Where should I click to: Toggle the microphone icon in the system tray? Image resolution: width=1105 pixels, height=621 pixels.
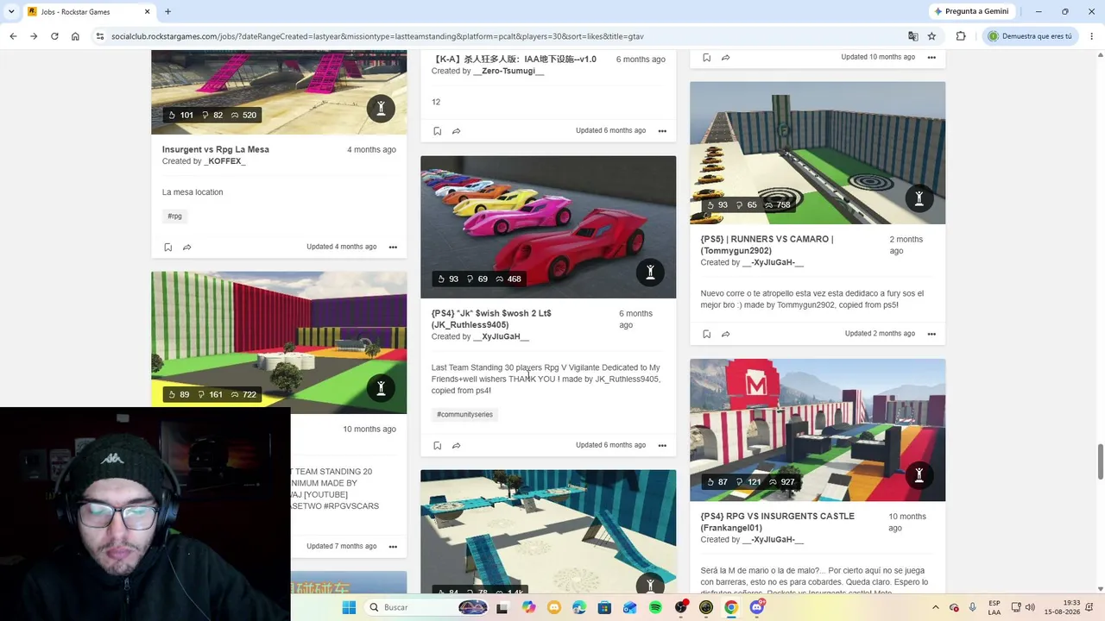point(973,607)
